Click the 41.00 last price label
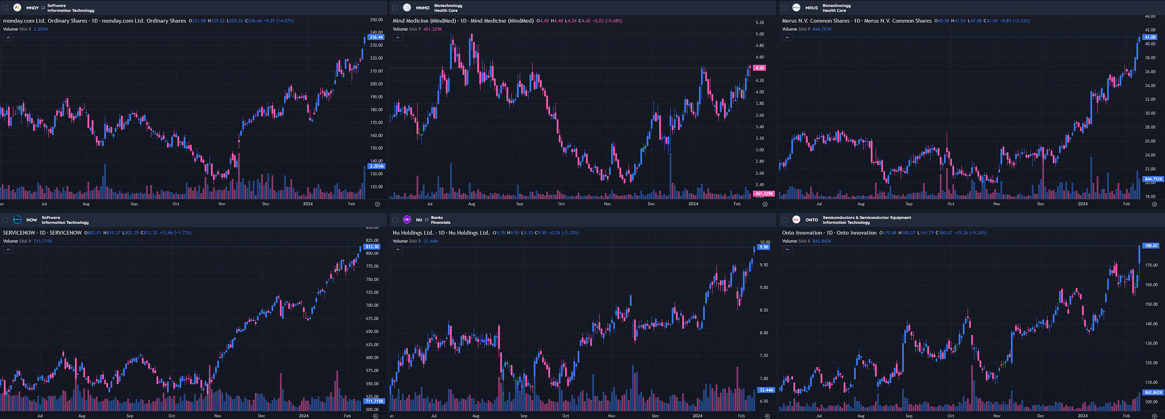Screen dimensions: 1165x419 click(1150, 37)
